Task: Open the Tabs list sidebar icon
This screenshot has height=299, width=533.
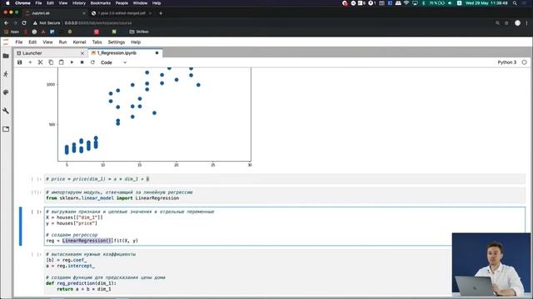Action: pyautogui.click(x=6, y=130)
